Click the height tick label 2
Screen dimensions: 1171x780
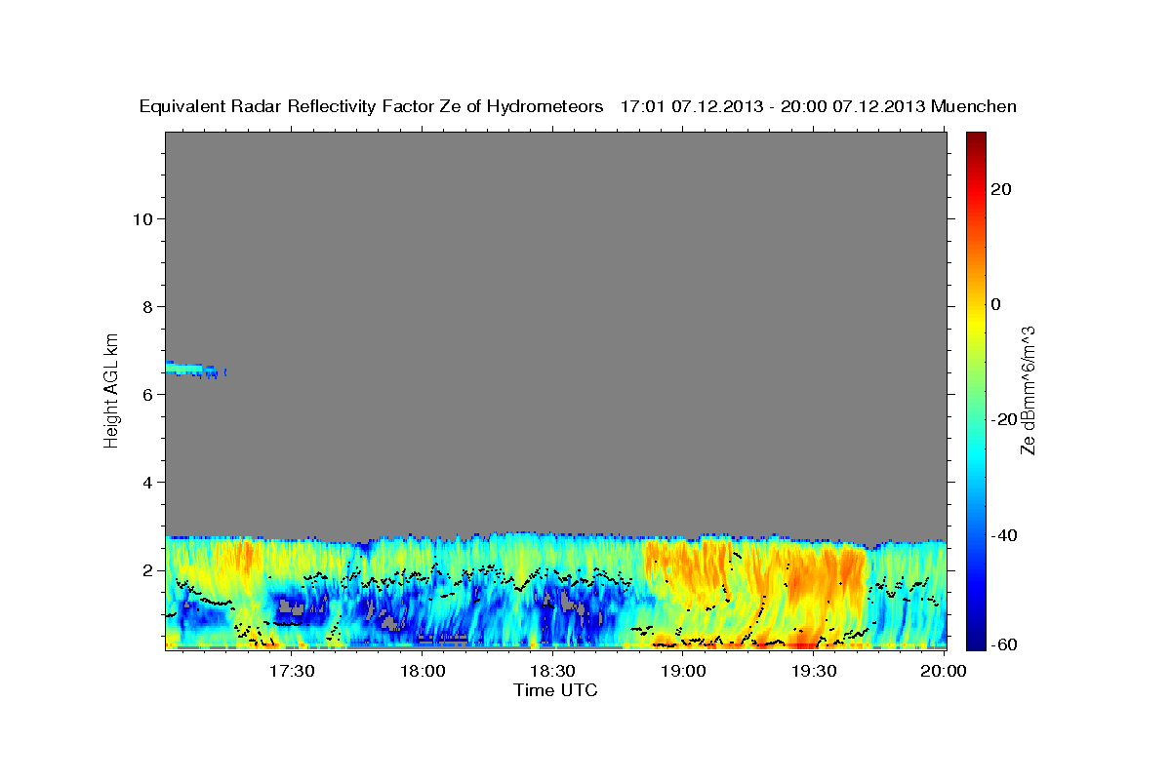pyautogui.click(x=147, y=570)
